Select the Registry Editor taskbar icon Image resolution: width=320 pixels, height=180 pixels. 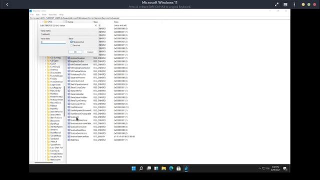coord(186,168)
